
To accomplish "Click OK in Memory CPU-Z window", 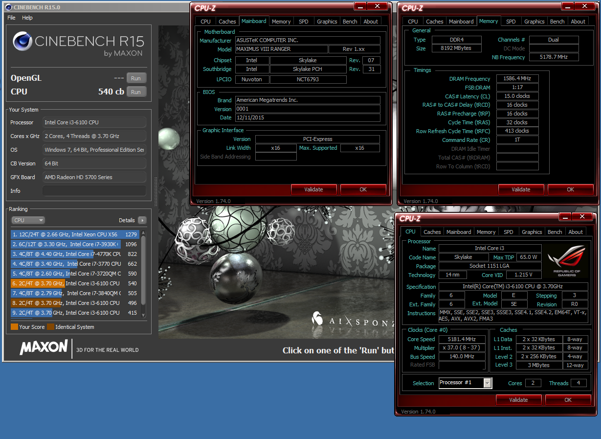I will (571, 189).
